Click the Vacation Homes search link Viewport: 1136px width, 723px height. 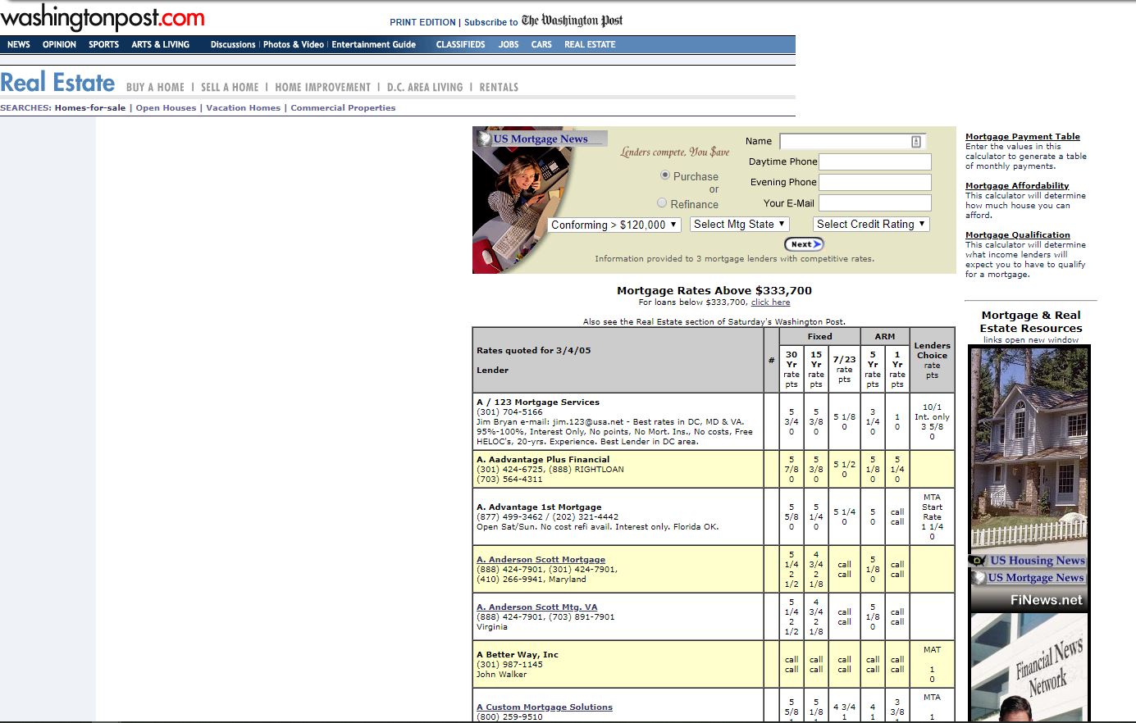click(x=243, y=107)
